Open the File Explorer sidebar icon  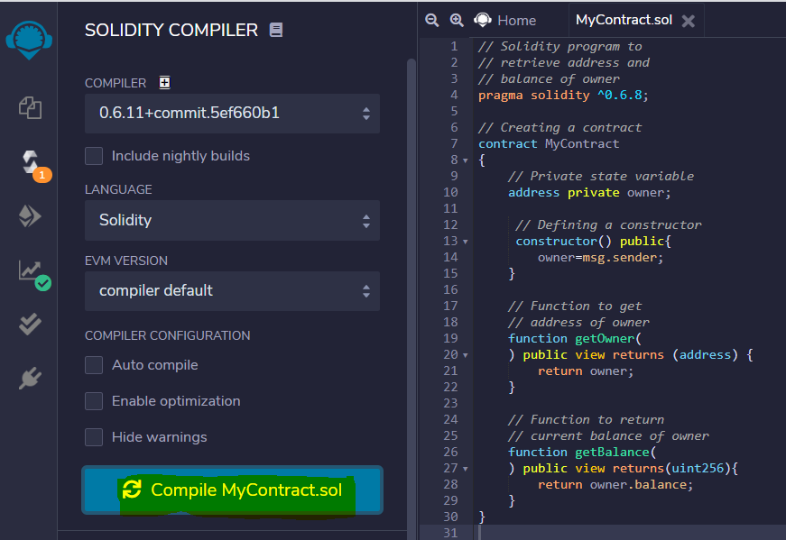[x=30, y=108]
